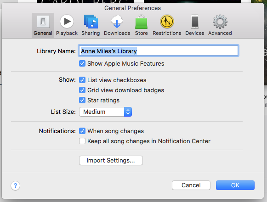The width and height of the screenshot is (267, 202).
Task: Uncheck Show Apple Music Features
Action: [x=82, y=63]
